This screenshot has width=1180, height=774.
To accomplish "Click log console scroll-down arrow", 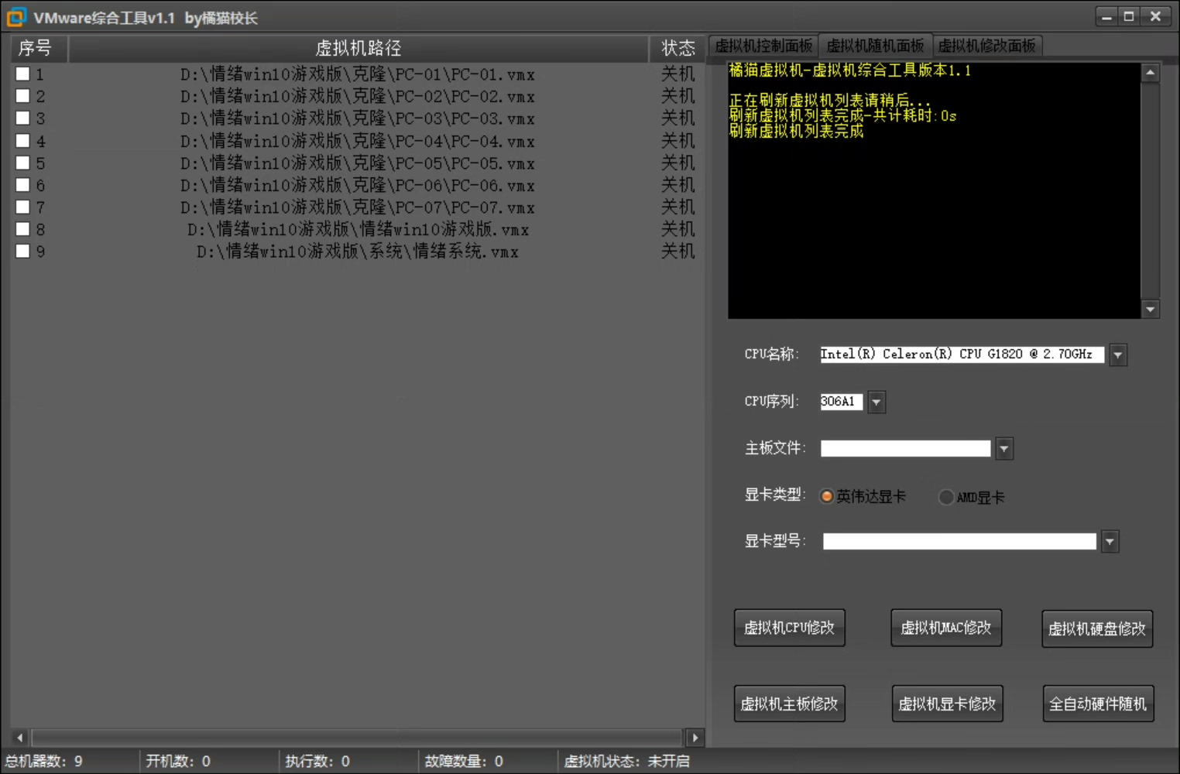I will pos(1150,309).
